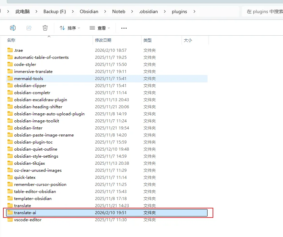Click the templater-obsidian folder name
The height and width of the screenshot is (237, 283).
pyautogui.click(x=33, y=198)
